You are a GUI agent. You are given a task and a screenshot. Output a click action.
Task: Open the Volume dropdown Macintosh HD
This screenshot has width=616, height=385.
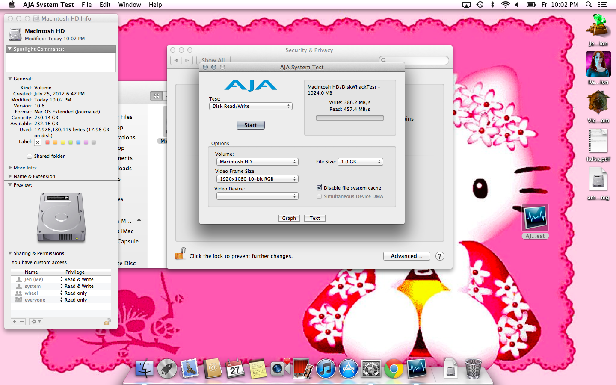coord(257,162)
